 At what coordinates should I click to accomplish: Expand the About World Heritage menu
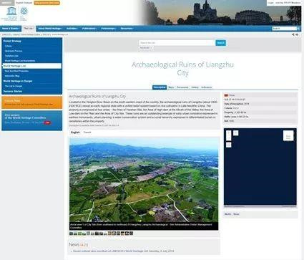[x=50, y=29]
